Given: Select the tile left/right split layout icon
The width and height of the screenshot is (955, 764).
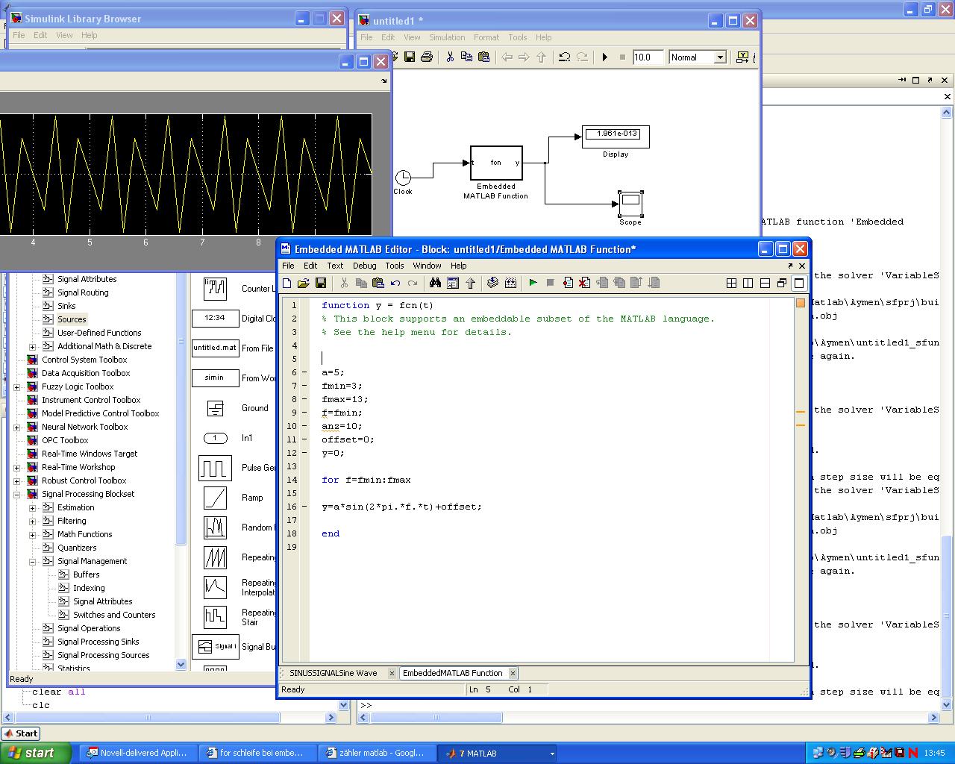Looking at the screenshot, I should point(748,283).
